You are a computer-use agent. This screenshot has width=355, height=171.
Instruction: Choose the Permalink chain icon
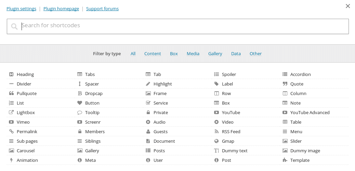tap(11, 131)
